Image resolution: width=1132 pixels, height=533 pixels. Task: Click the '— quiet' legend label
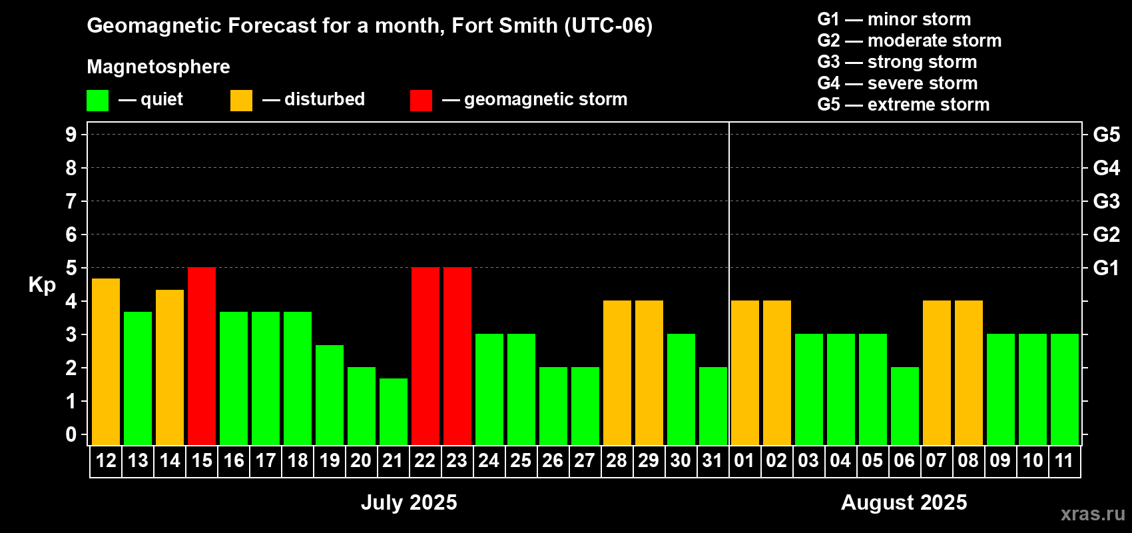click(150, 100)
